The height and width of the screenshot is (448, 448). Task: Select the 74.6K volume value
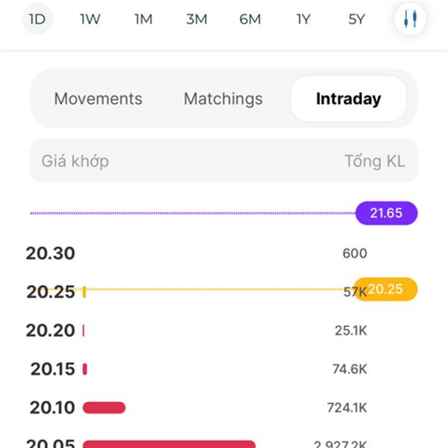tap(349, 369)
